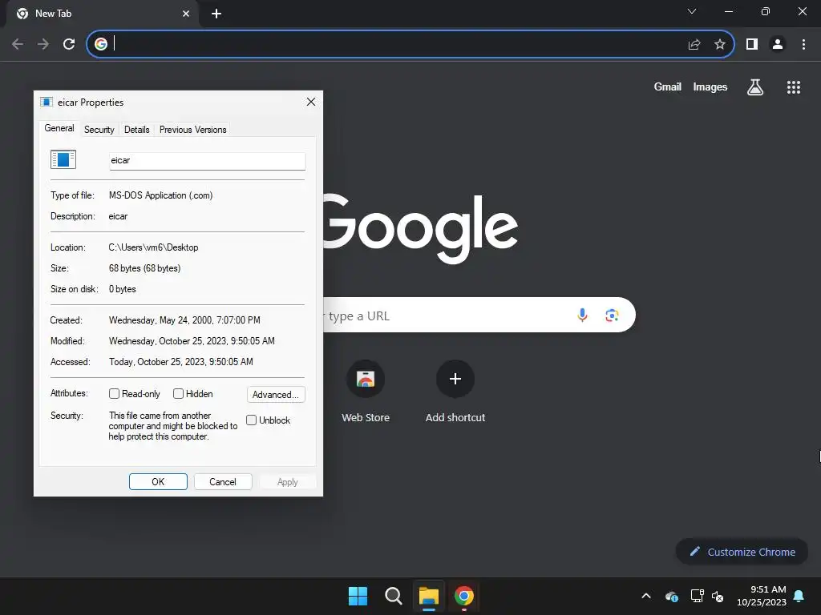Image resolution: width=821 pixels, height=615 pixels.
Task: Click the size value 68 bytes
Action: tap(144, 268)
